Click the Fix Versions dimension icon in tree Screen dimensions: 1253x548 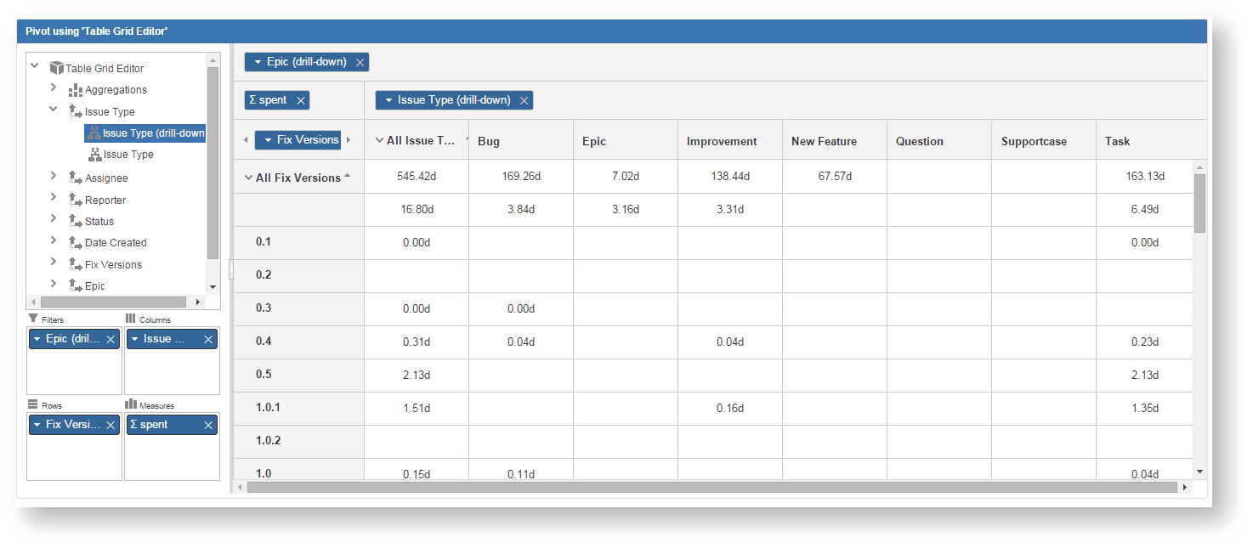76,265
